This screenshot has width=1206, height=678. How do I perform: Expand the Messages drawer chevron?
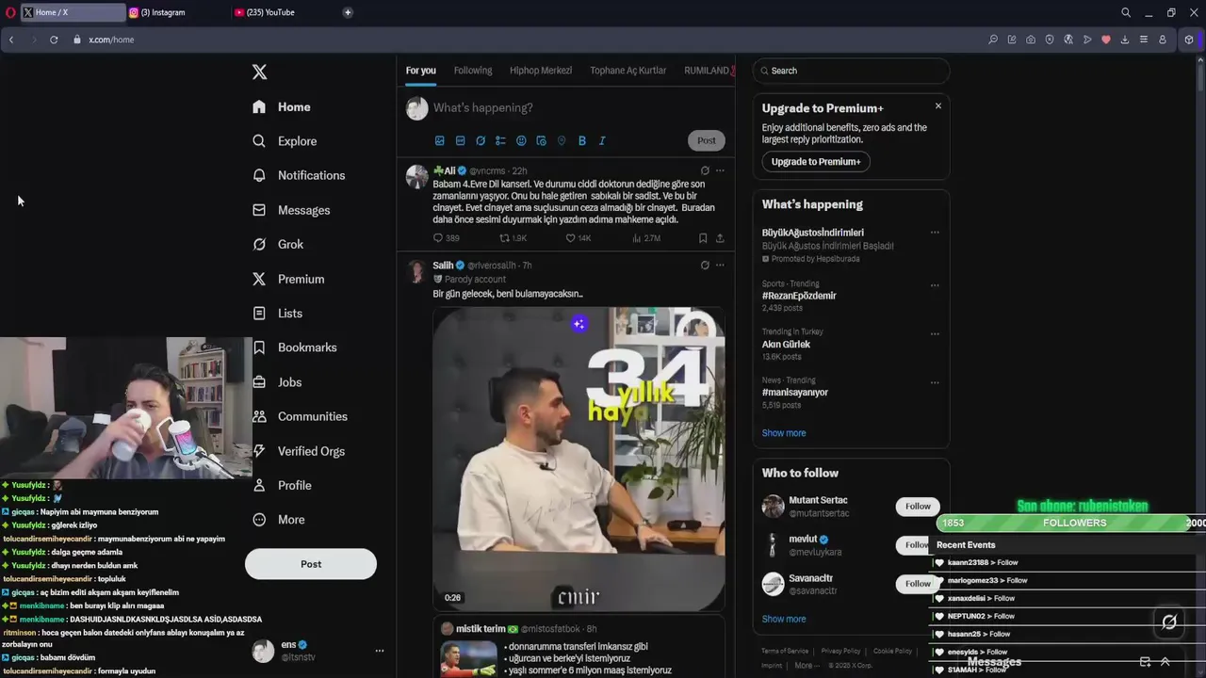click(1165, 662)
